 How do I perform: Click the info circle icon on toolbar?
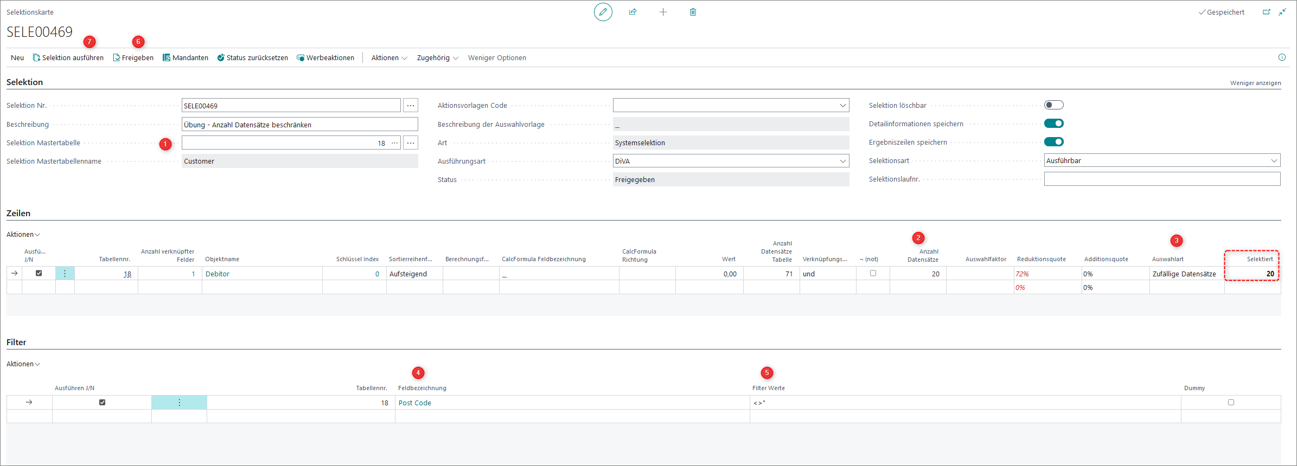1282,57
